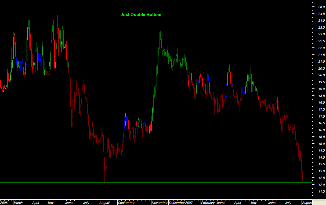
Task: Click the 15.5 price scale value
Action: click(322, 137)
